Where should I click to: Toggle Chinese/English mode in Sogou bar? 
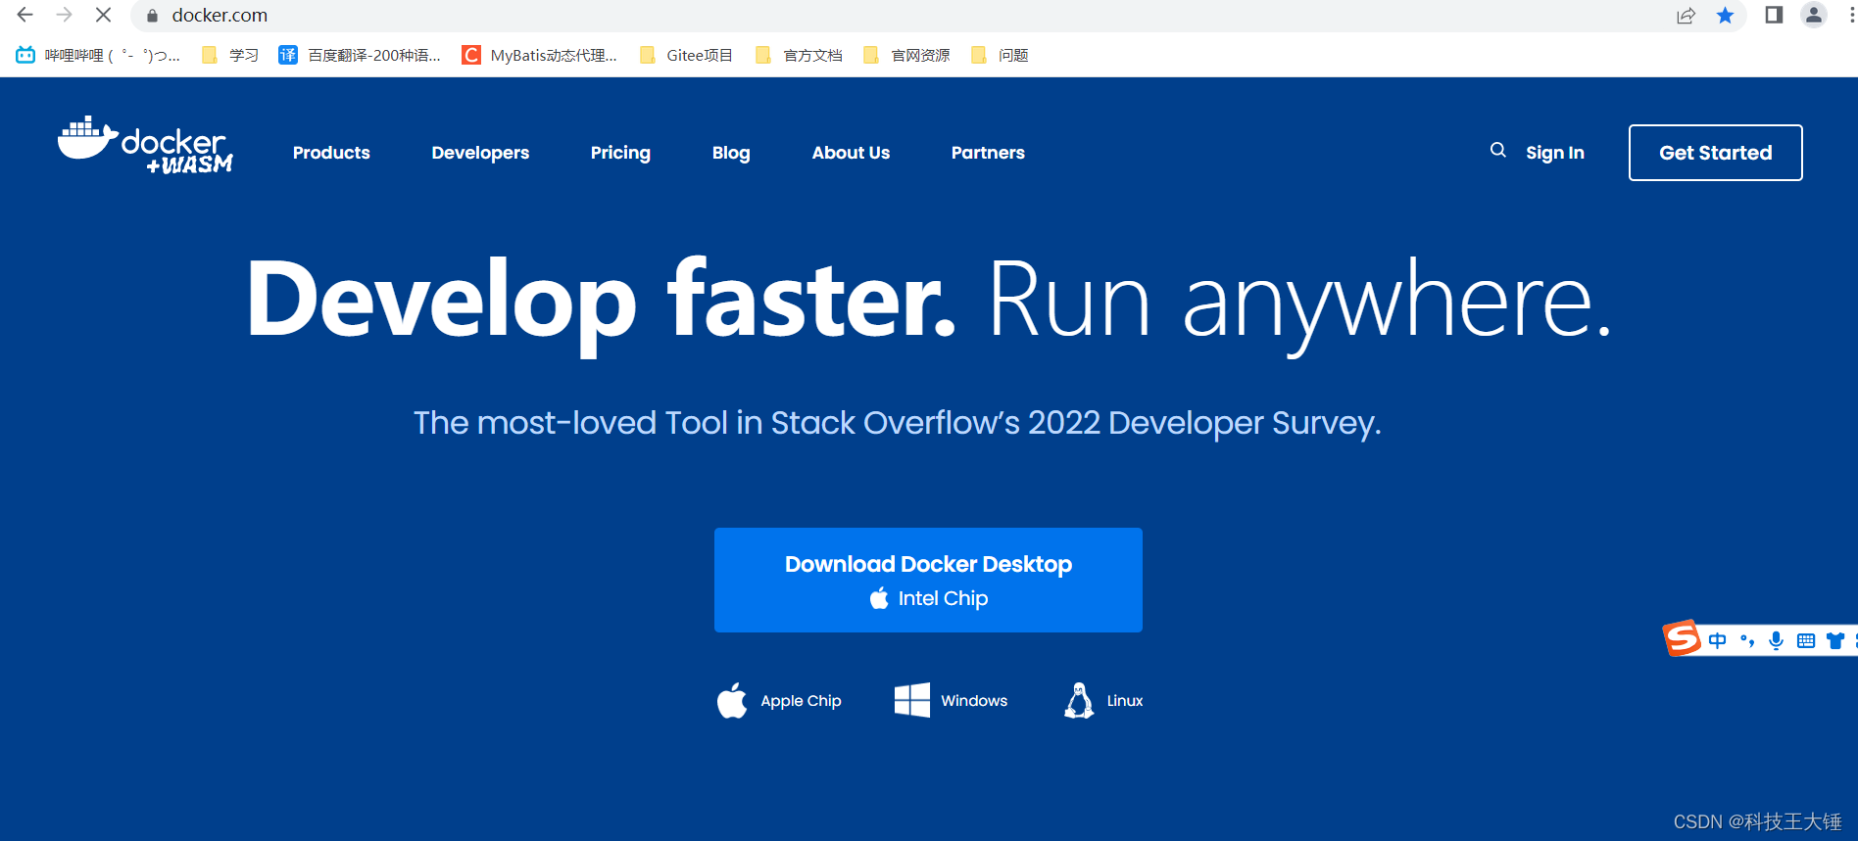pos(1718,640)
